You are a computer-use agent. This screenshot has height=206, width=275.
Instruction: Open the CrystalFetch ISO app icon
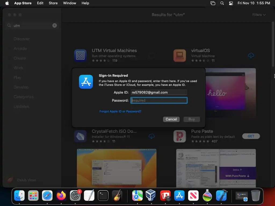80,136
